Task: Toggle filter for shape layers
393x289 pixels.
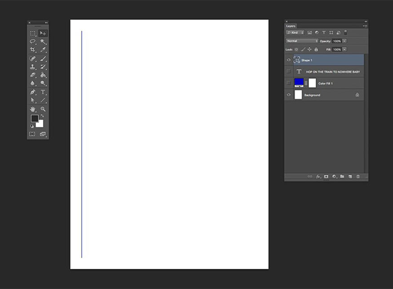Action: (331, 33)
